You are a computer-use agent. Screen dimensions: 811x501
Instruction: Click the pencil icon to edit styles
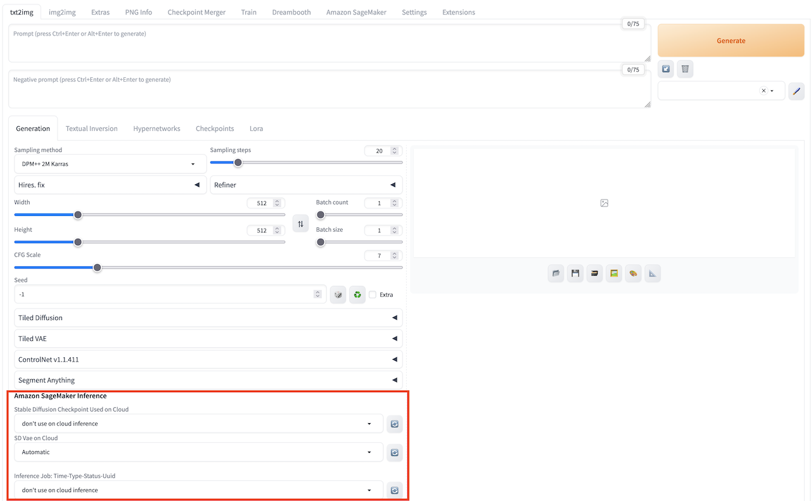(x=796, y=91)
